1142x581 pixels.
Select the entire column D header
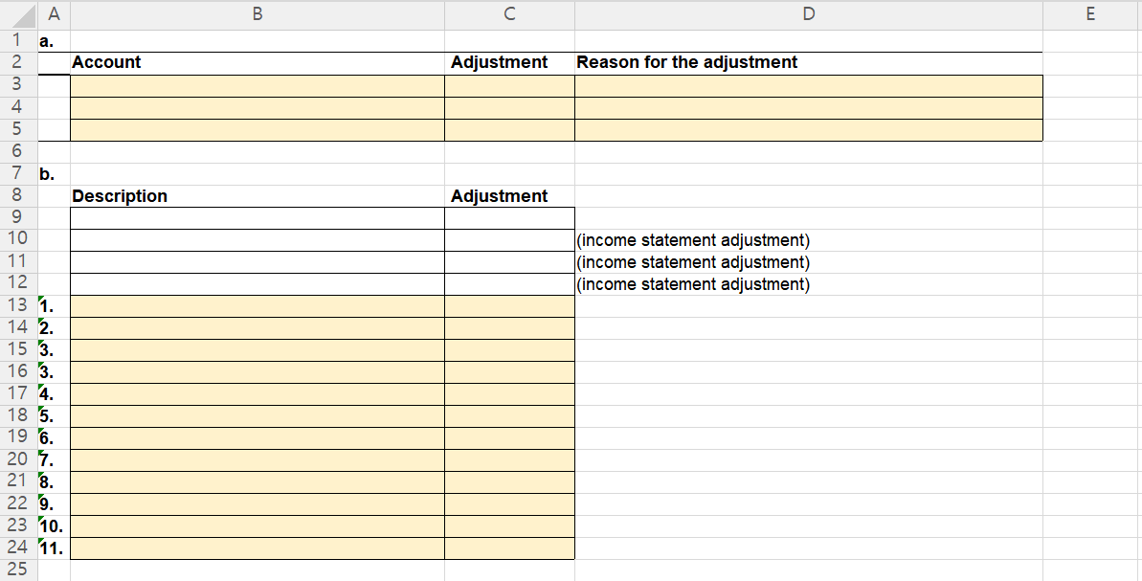(x=808, y=13)
